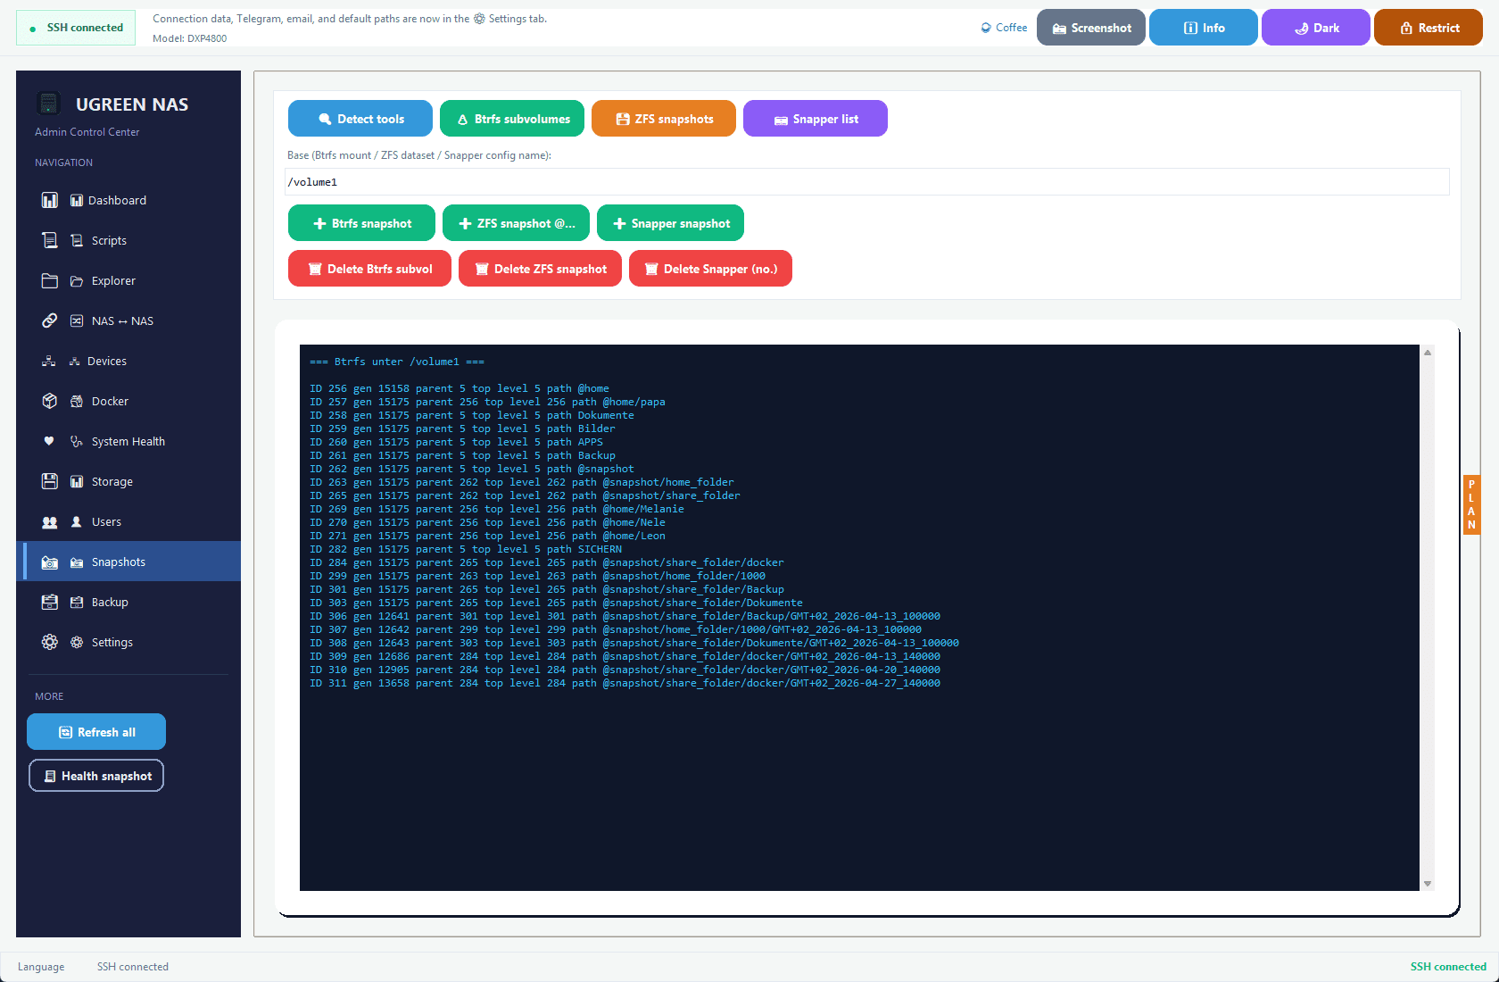Focus the base path field containing /volume1

(866, 182)
